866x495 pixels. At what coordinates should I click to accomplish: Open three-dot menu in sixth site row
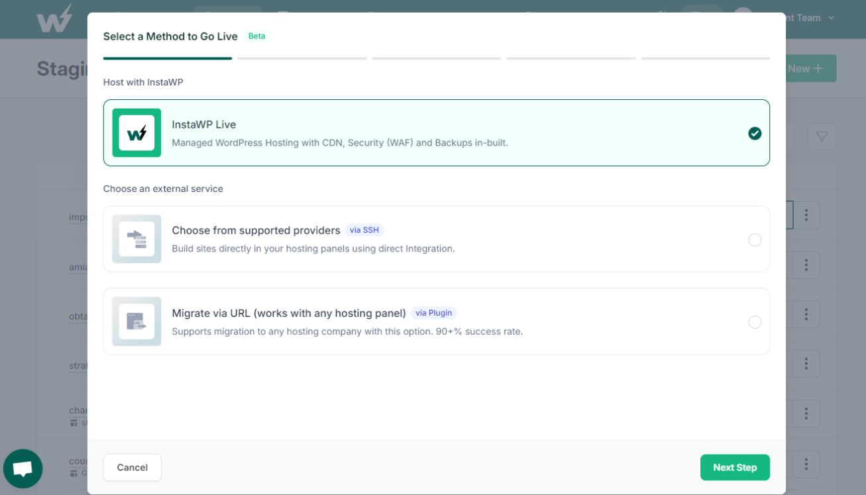806,464
